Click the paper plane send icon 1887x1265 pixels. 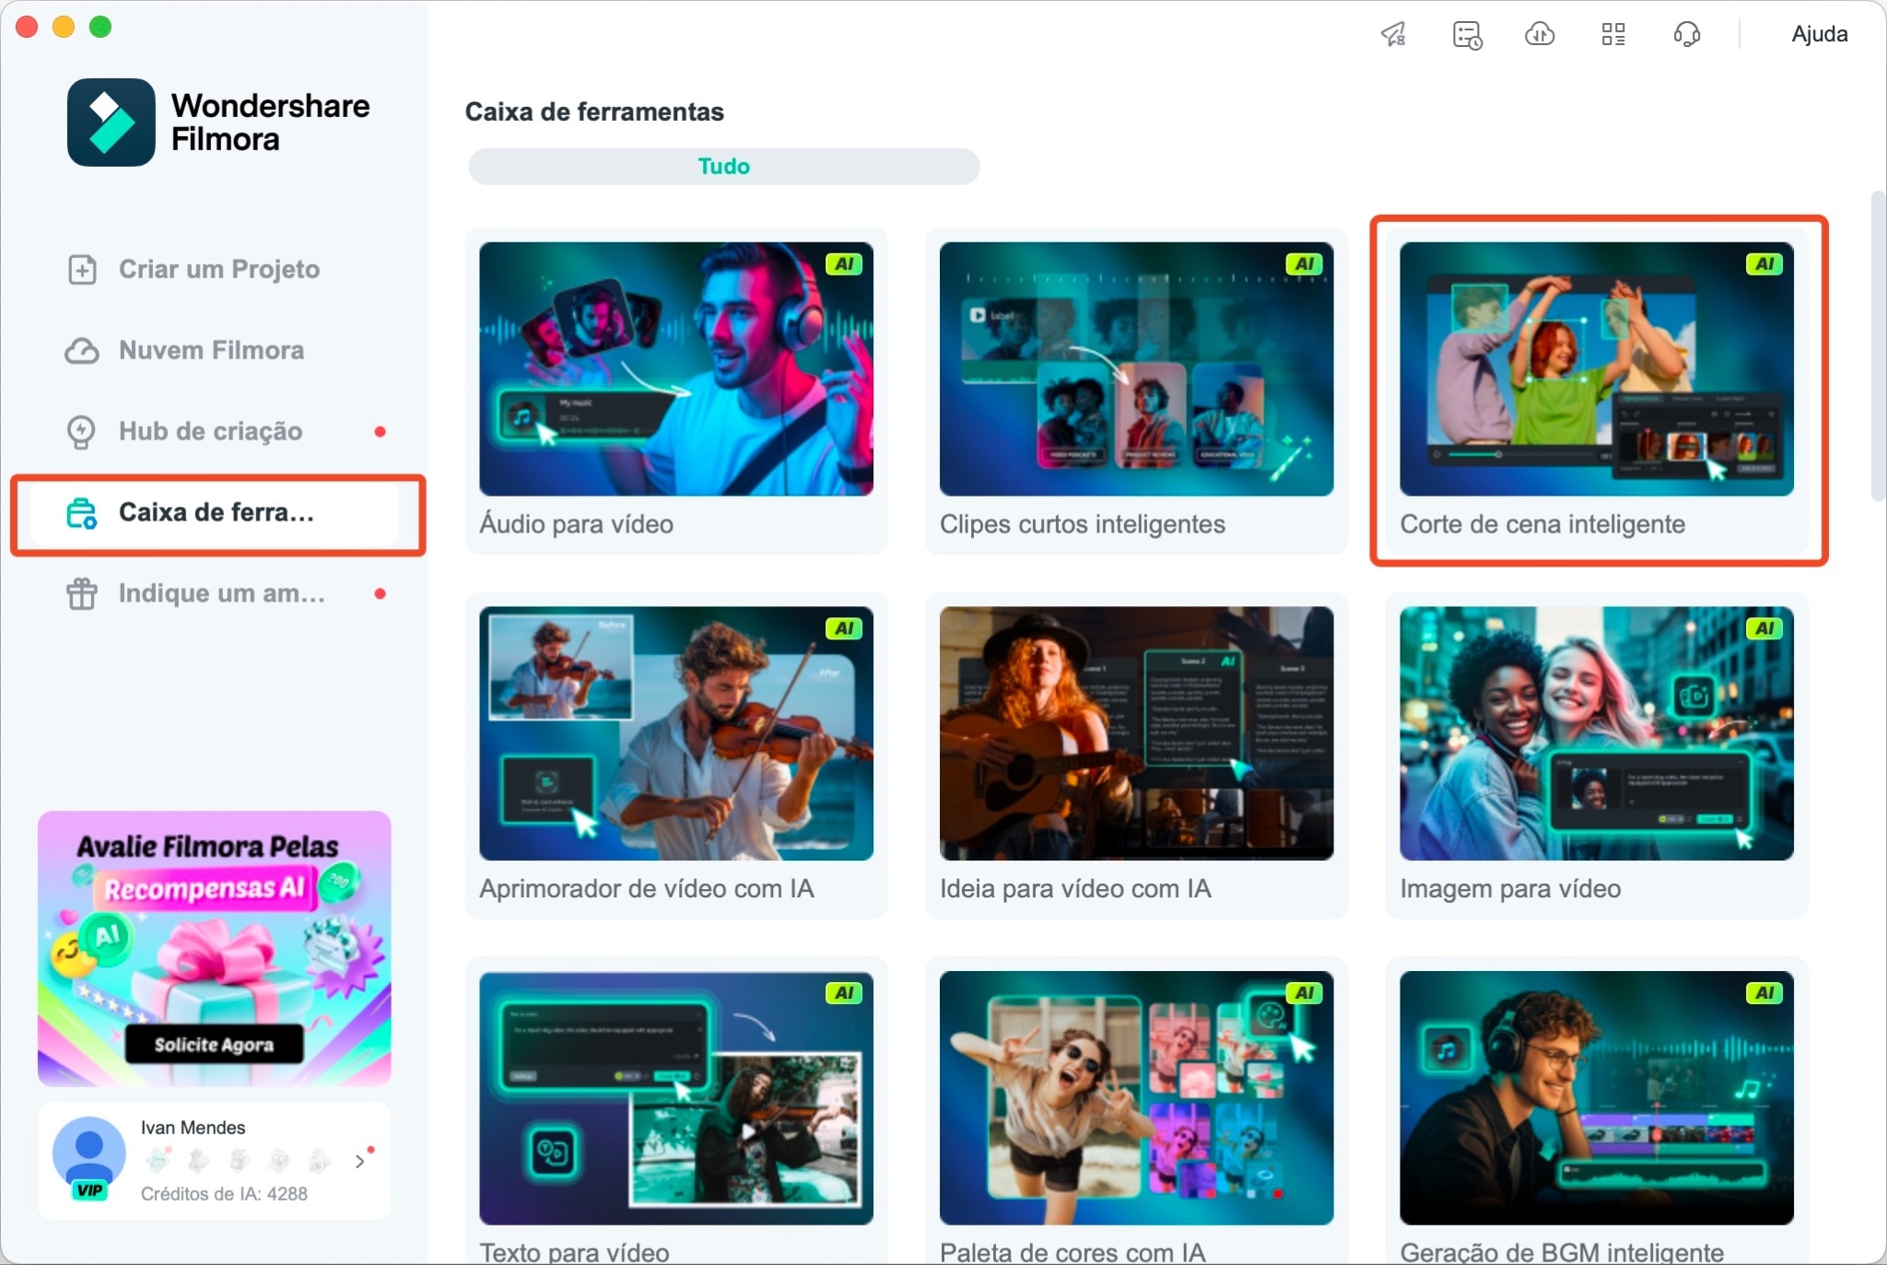point(1393,34)
